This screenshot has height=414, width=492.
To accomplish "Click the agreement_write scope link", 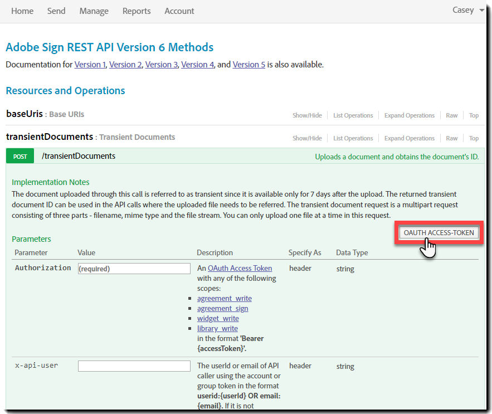I will tap(224, 299).
